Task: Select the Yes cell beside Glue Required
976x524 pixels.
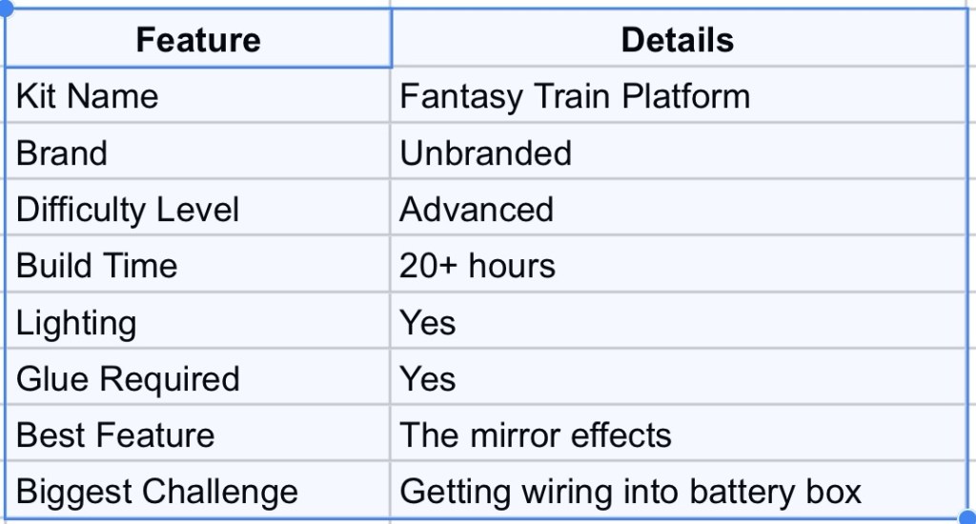Action: pos(678,379)
